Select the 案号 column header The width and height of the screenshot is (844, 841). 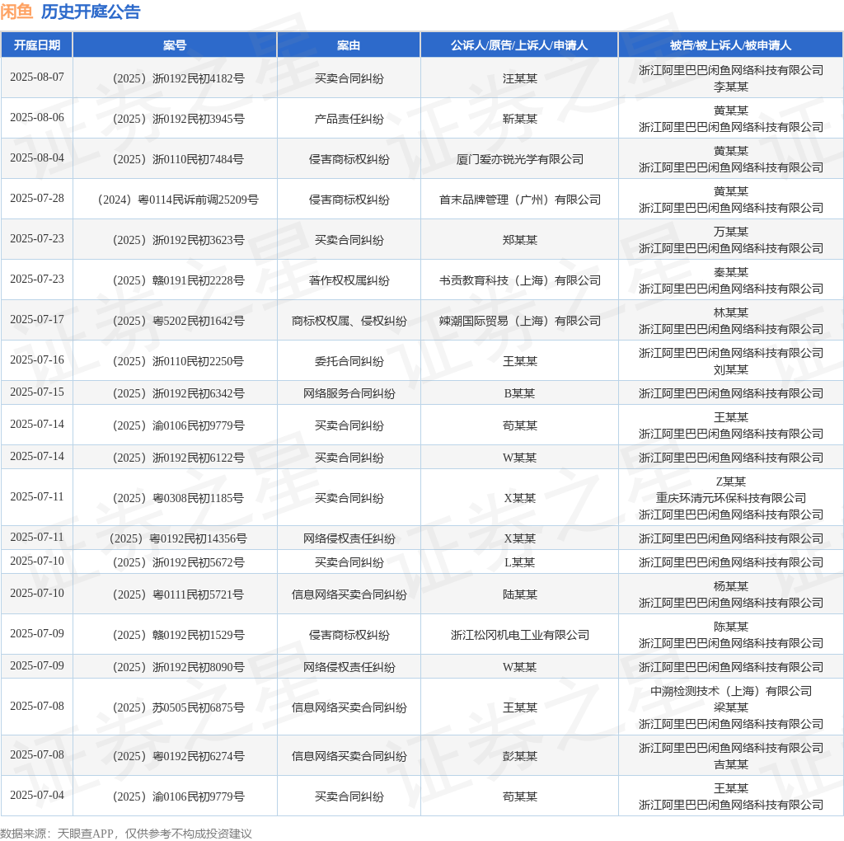pyautogui.click(x=175, y=45)
